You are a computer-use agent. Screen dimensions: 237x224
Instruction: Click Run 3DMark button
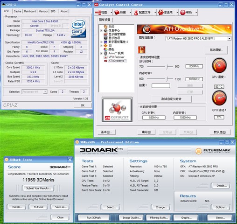(x=94, y=217)
